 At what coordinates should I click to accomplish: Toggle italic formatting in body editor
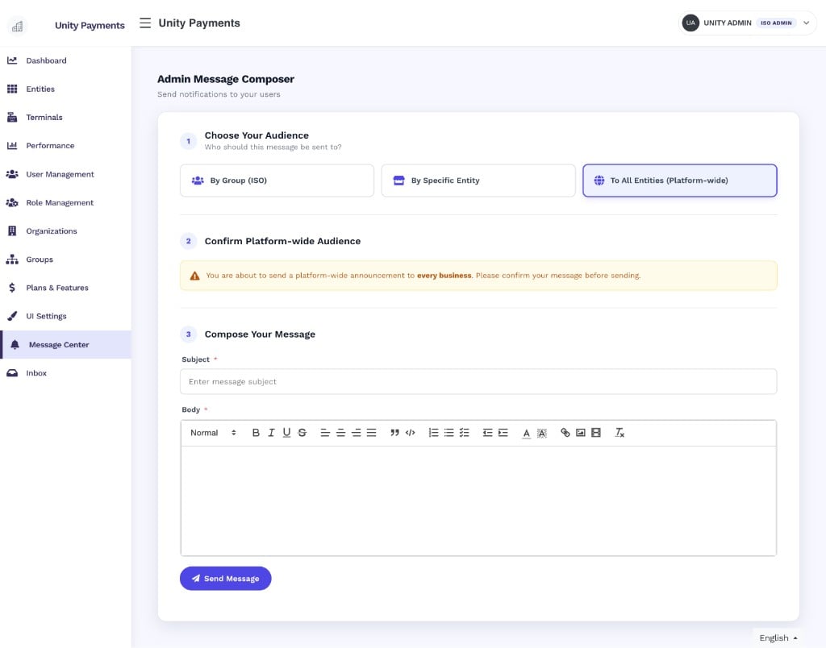[x=271, y=433]
